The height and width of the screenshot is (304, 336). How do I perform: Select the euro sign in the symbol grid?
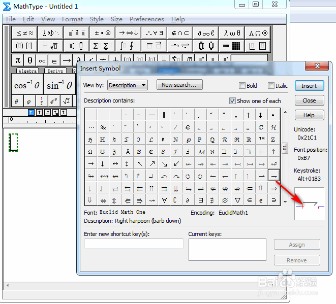188,127
